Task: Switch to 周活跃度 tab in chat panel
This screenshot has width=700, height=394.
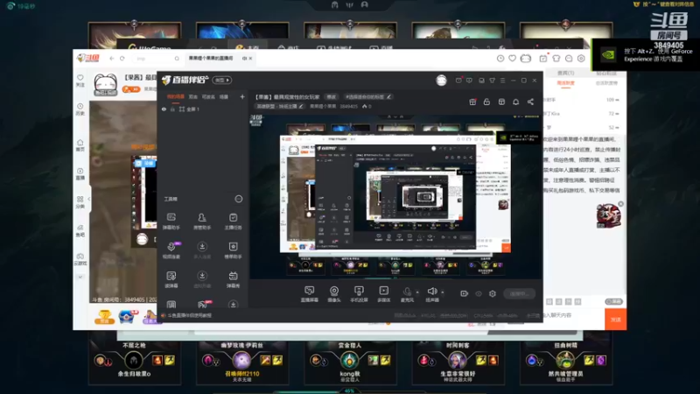Action: point(565,83)
